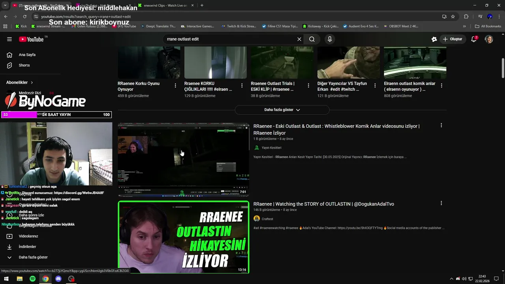Open the Twitch & Kick Stream bookmark
This screenshot has width=505, height=284.
239,26
